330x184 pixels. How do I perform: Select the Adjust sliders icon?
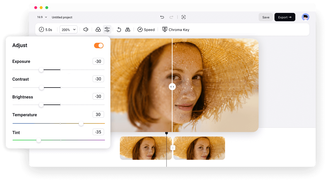107,29
